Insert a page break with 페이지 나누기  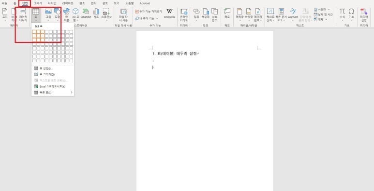23,14
